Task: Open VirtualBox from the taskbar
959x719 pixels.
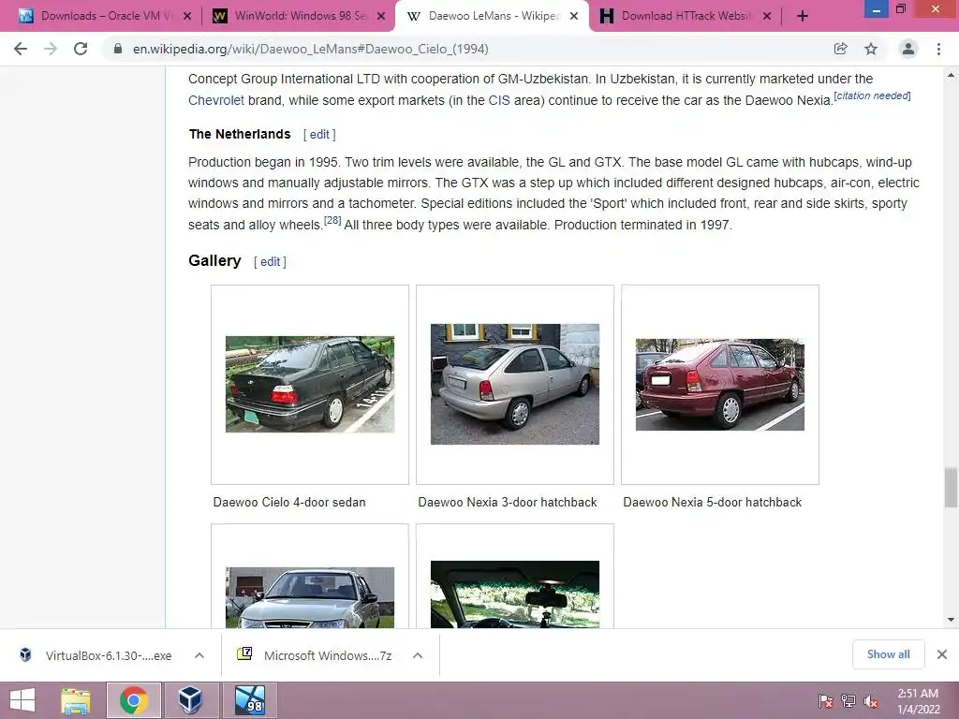Action: click(190, 700)
